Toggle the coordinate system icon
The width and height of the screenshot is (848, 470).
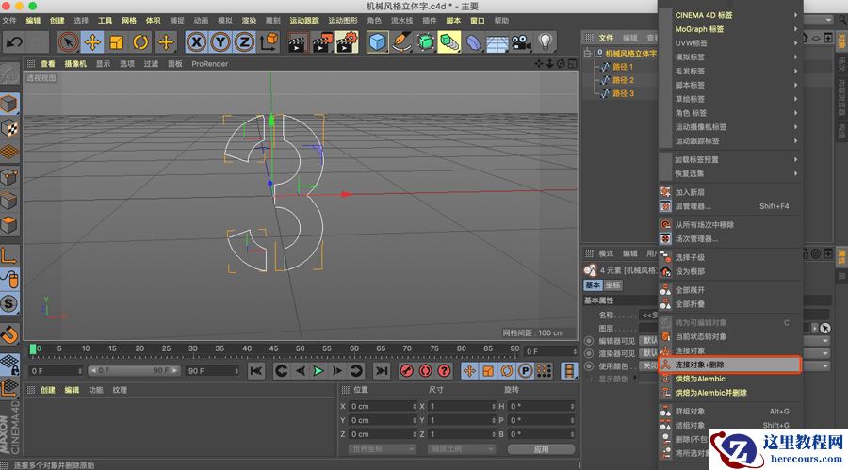point(269,41)
